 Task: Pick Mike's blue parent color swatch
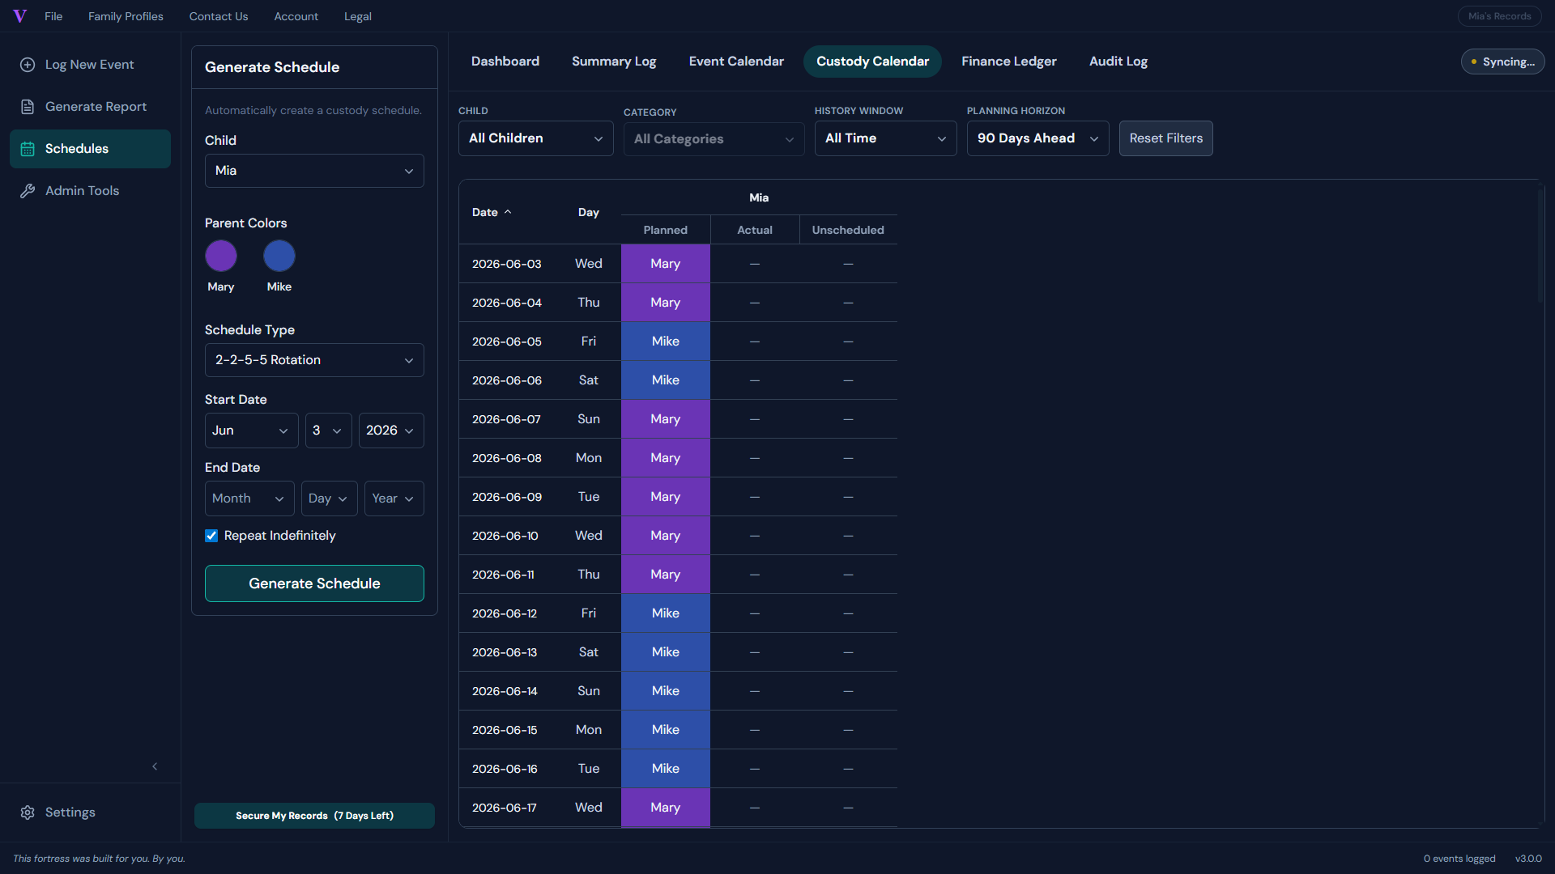(279, 256)
